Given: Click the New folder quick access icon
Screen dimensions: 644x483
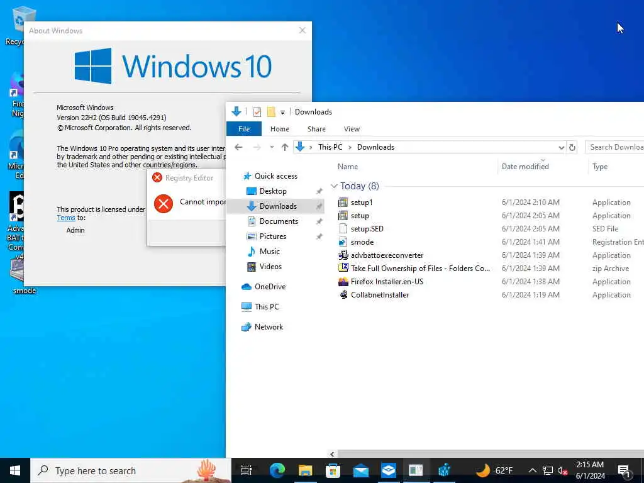Looking at the screenshot, I should [271, 112].
